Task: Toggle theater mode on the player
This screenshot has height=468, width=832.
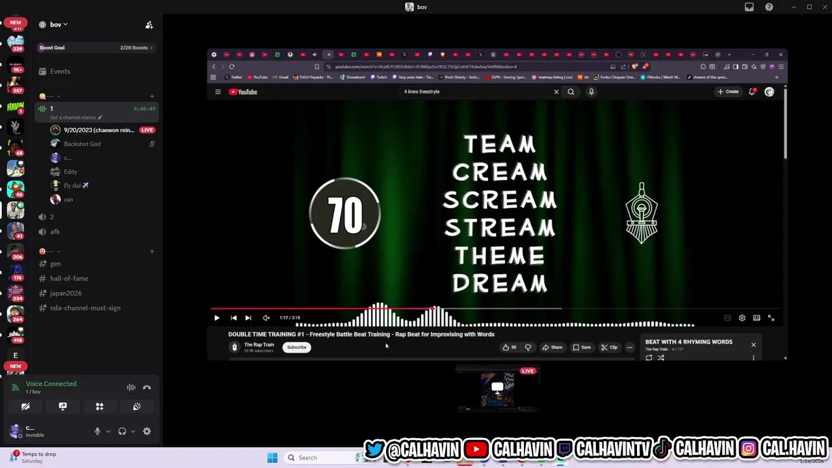Action: coord(757,318)
